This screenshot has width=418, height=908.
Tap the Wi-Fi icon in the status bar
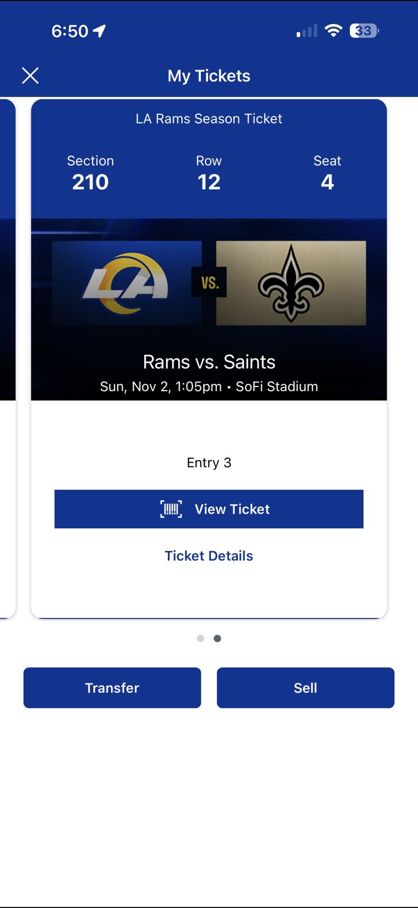pos(332,30)
